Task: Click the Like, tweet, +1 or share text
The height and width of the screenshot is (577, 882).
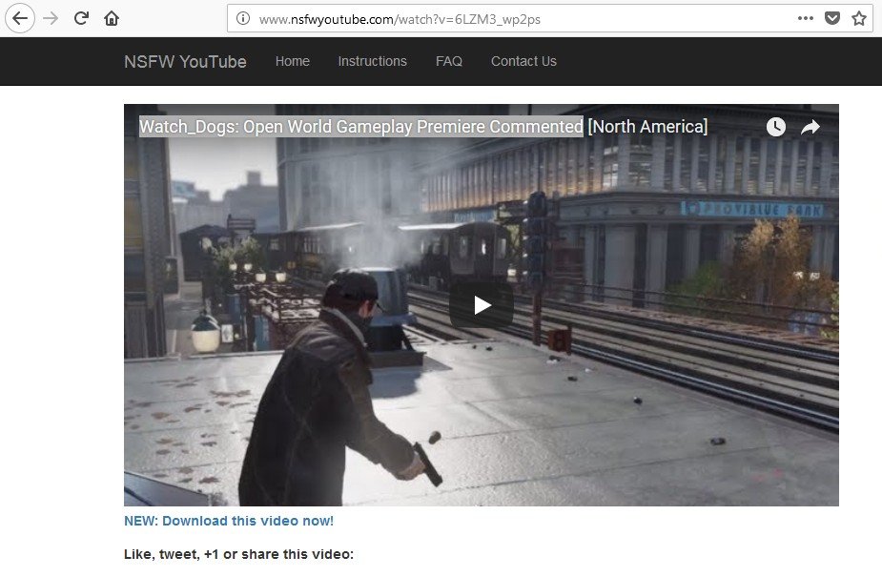Action: (x=238, y=554)
